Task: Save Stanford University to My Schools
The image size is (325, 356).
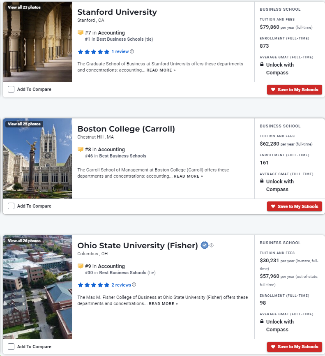Action: point(294,90)
